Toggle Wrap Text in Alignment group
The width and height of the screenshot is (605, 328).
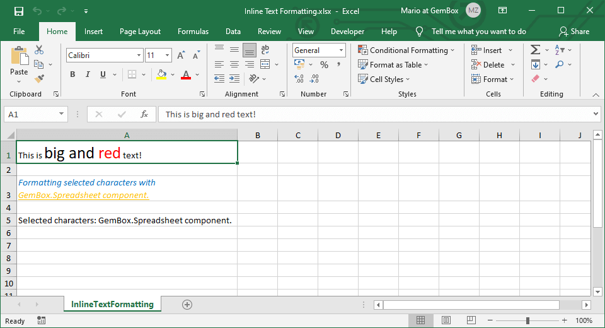(265, 50)
